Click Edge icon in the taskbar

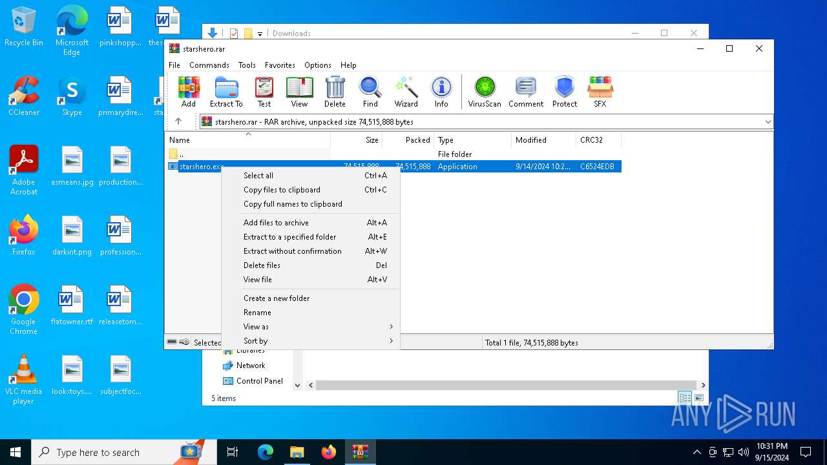tap(265, 452)
